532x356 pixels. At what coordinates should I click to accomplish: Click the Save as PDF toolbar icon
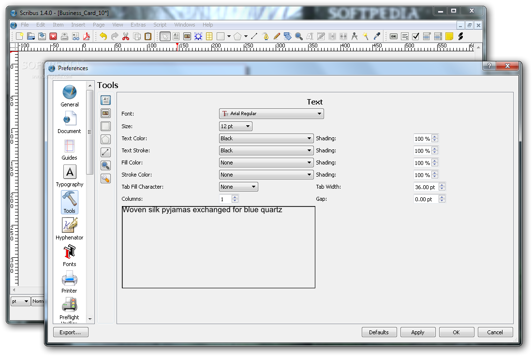point(87,36)
